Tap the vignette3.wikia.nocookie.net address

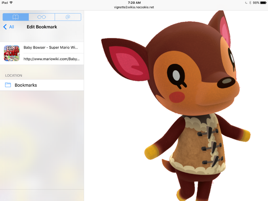[x=134, y=7]
